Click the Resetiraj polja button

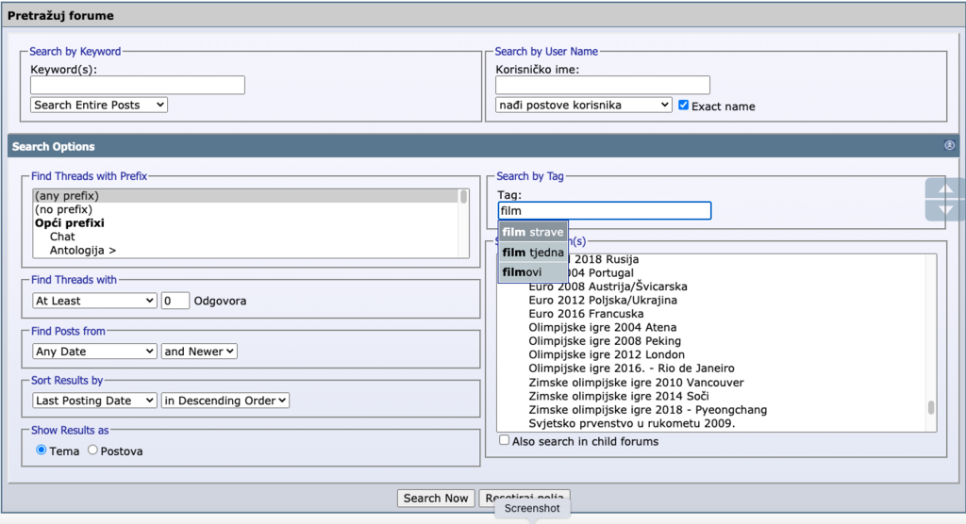(525, 499)
